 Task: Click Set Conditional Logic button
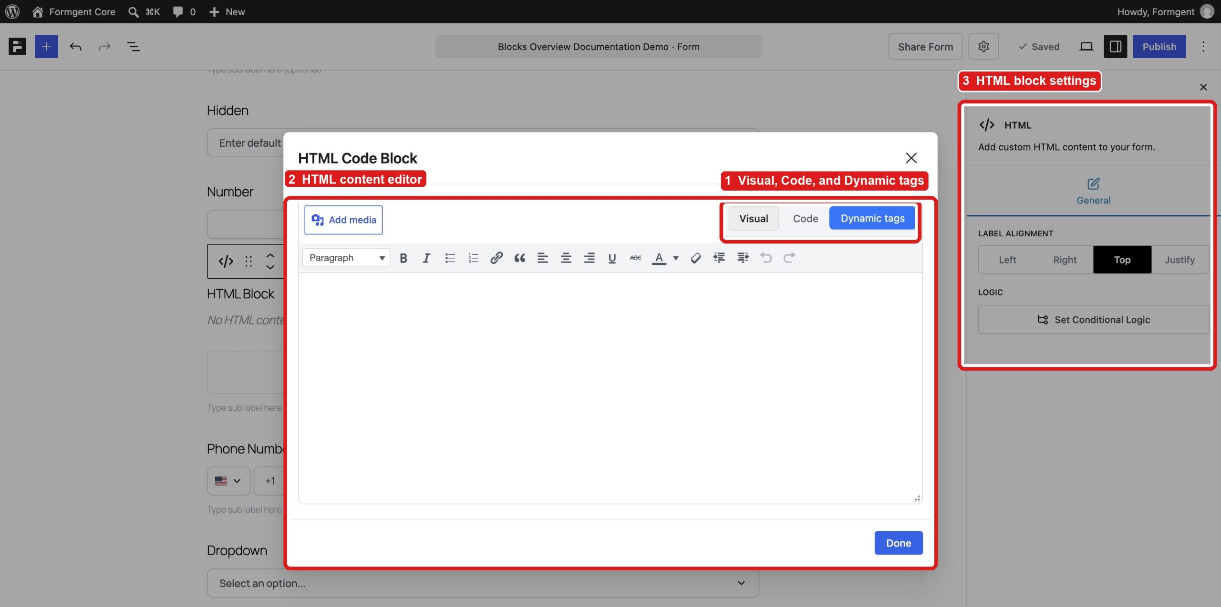tap(1094, 319)
